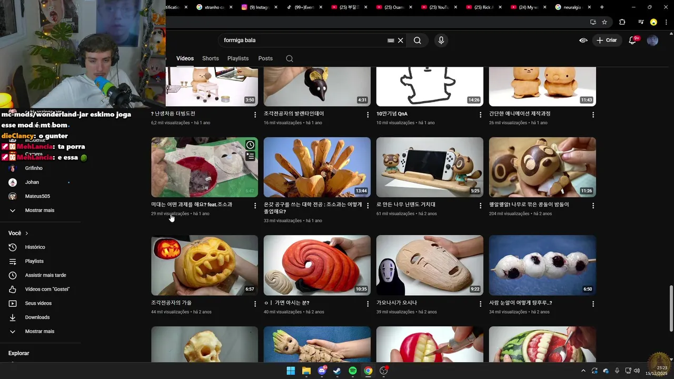
Task: Open options for 사람 눈알이 어떻게 탕후루 video
Action: (593, 304)
